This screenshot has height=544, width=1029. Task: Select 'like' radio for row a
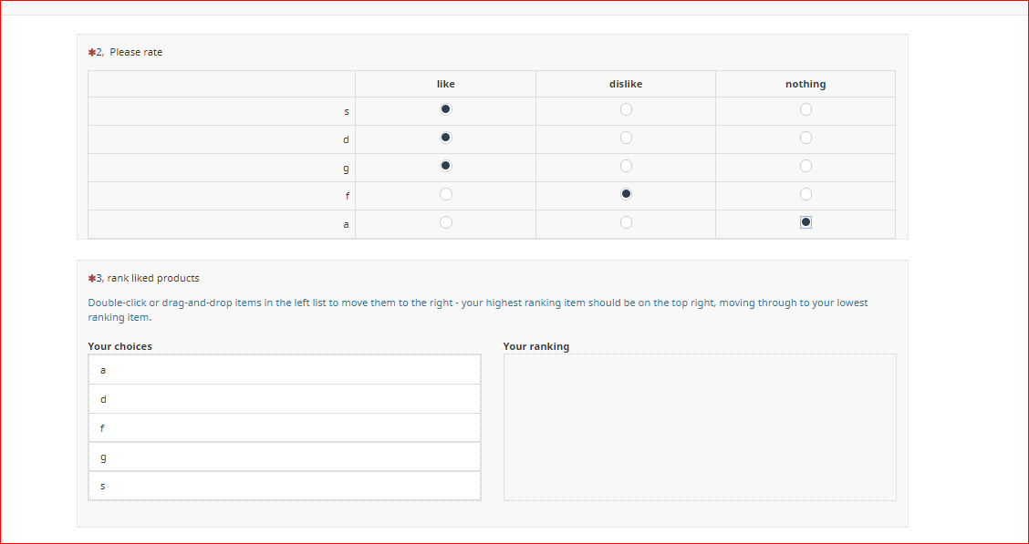(x=445, y=222)
